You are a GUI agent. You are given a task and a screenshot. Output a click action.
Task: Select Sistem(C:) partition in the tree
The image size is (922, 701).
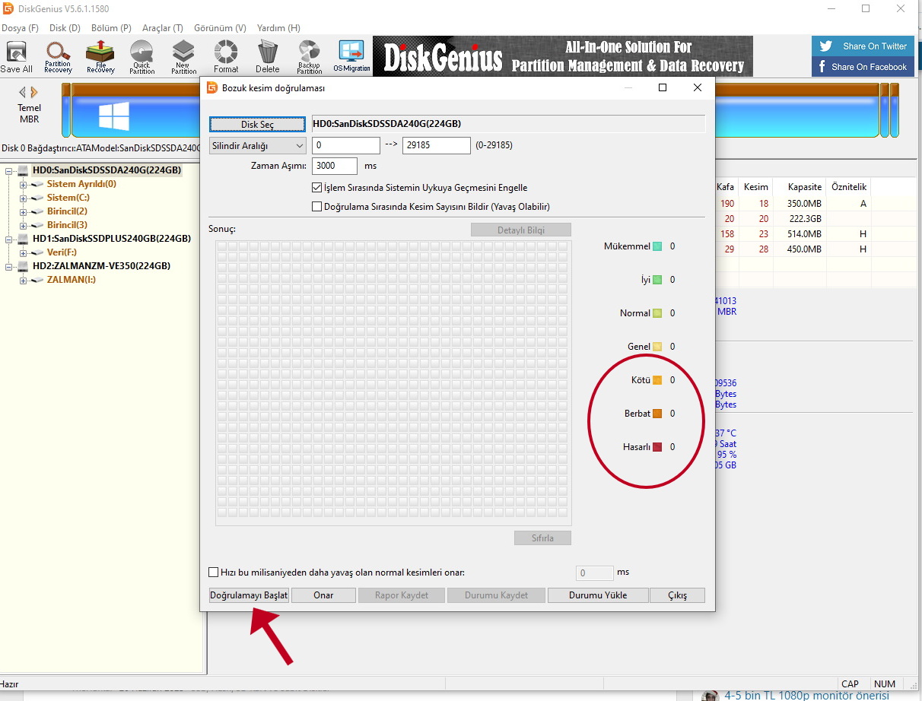click(x=68, y=198)
